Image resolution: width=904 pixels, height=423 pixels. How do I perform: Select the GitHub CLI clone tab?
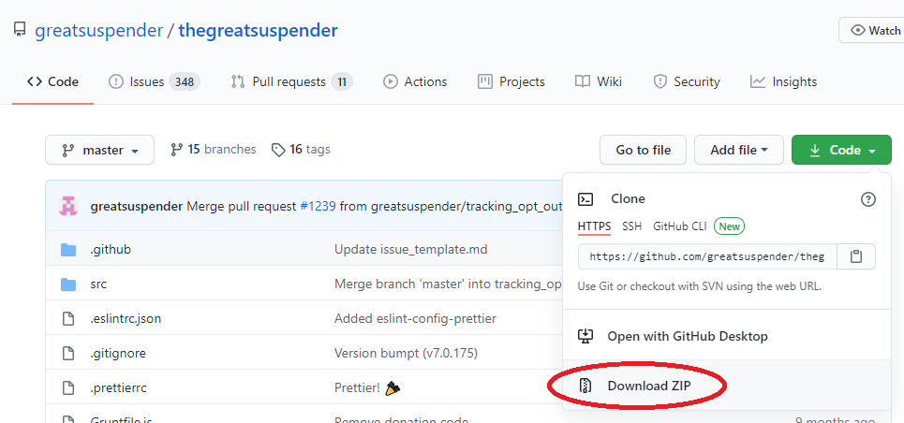click(680, 226)
